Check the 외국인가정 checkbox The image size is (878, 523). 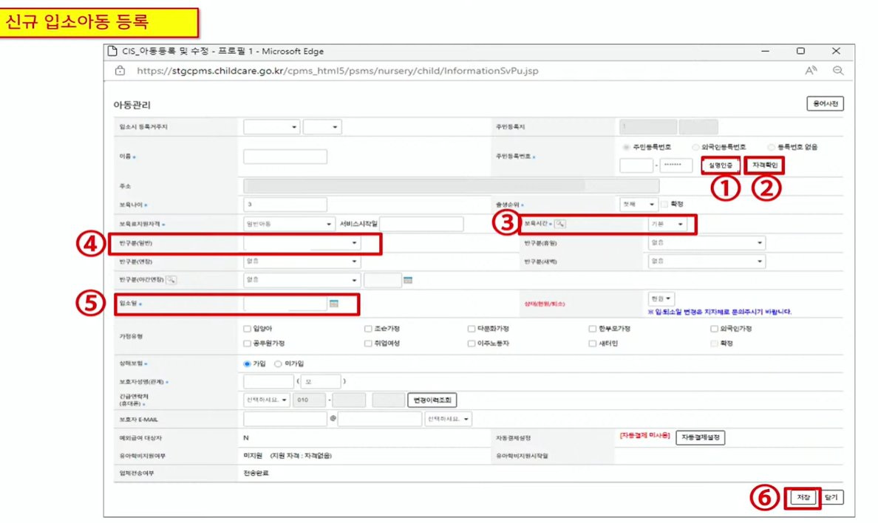click(714, 329)
